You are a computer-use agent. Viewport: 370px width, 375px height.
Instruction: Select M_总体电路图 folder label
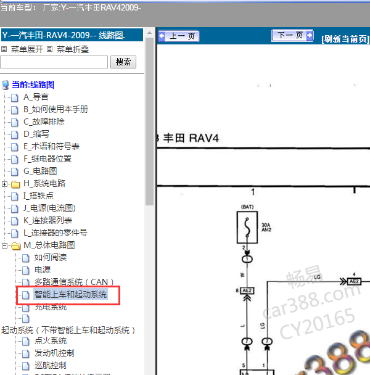tap(49, 245)
